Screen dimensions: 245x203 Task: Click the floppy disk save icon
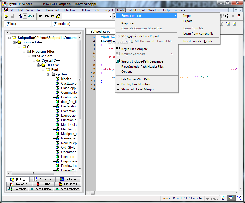pos(12,16)
